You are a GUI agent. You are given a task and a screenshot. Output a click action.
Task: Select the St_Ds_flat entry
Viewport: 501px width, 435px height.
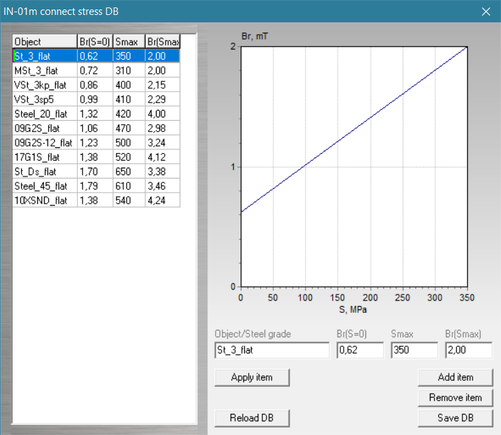45,171
